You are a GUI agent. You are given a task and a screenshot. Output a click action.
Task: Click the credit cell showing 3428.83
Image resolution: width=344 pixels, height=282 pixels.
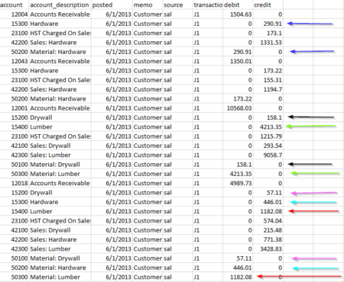[x=268, y=249]
